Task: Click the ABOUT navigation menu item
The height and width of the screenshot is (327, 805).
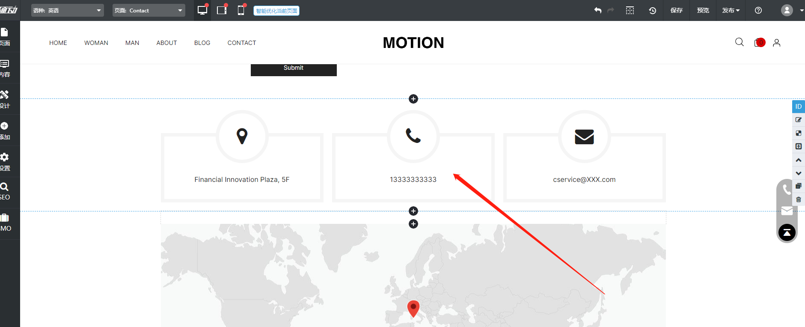Action: pyautogui.click(x=166, y=43)
